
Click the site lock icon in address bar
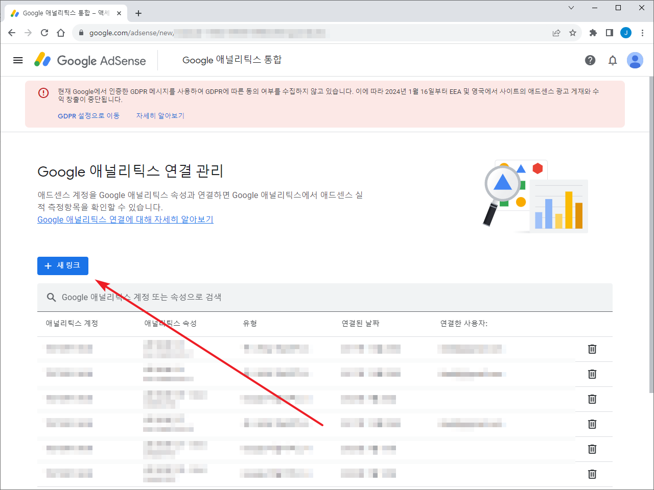click(81, 33)
